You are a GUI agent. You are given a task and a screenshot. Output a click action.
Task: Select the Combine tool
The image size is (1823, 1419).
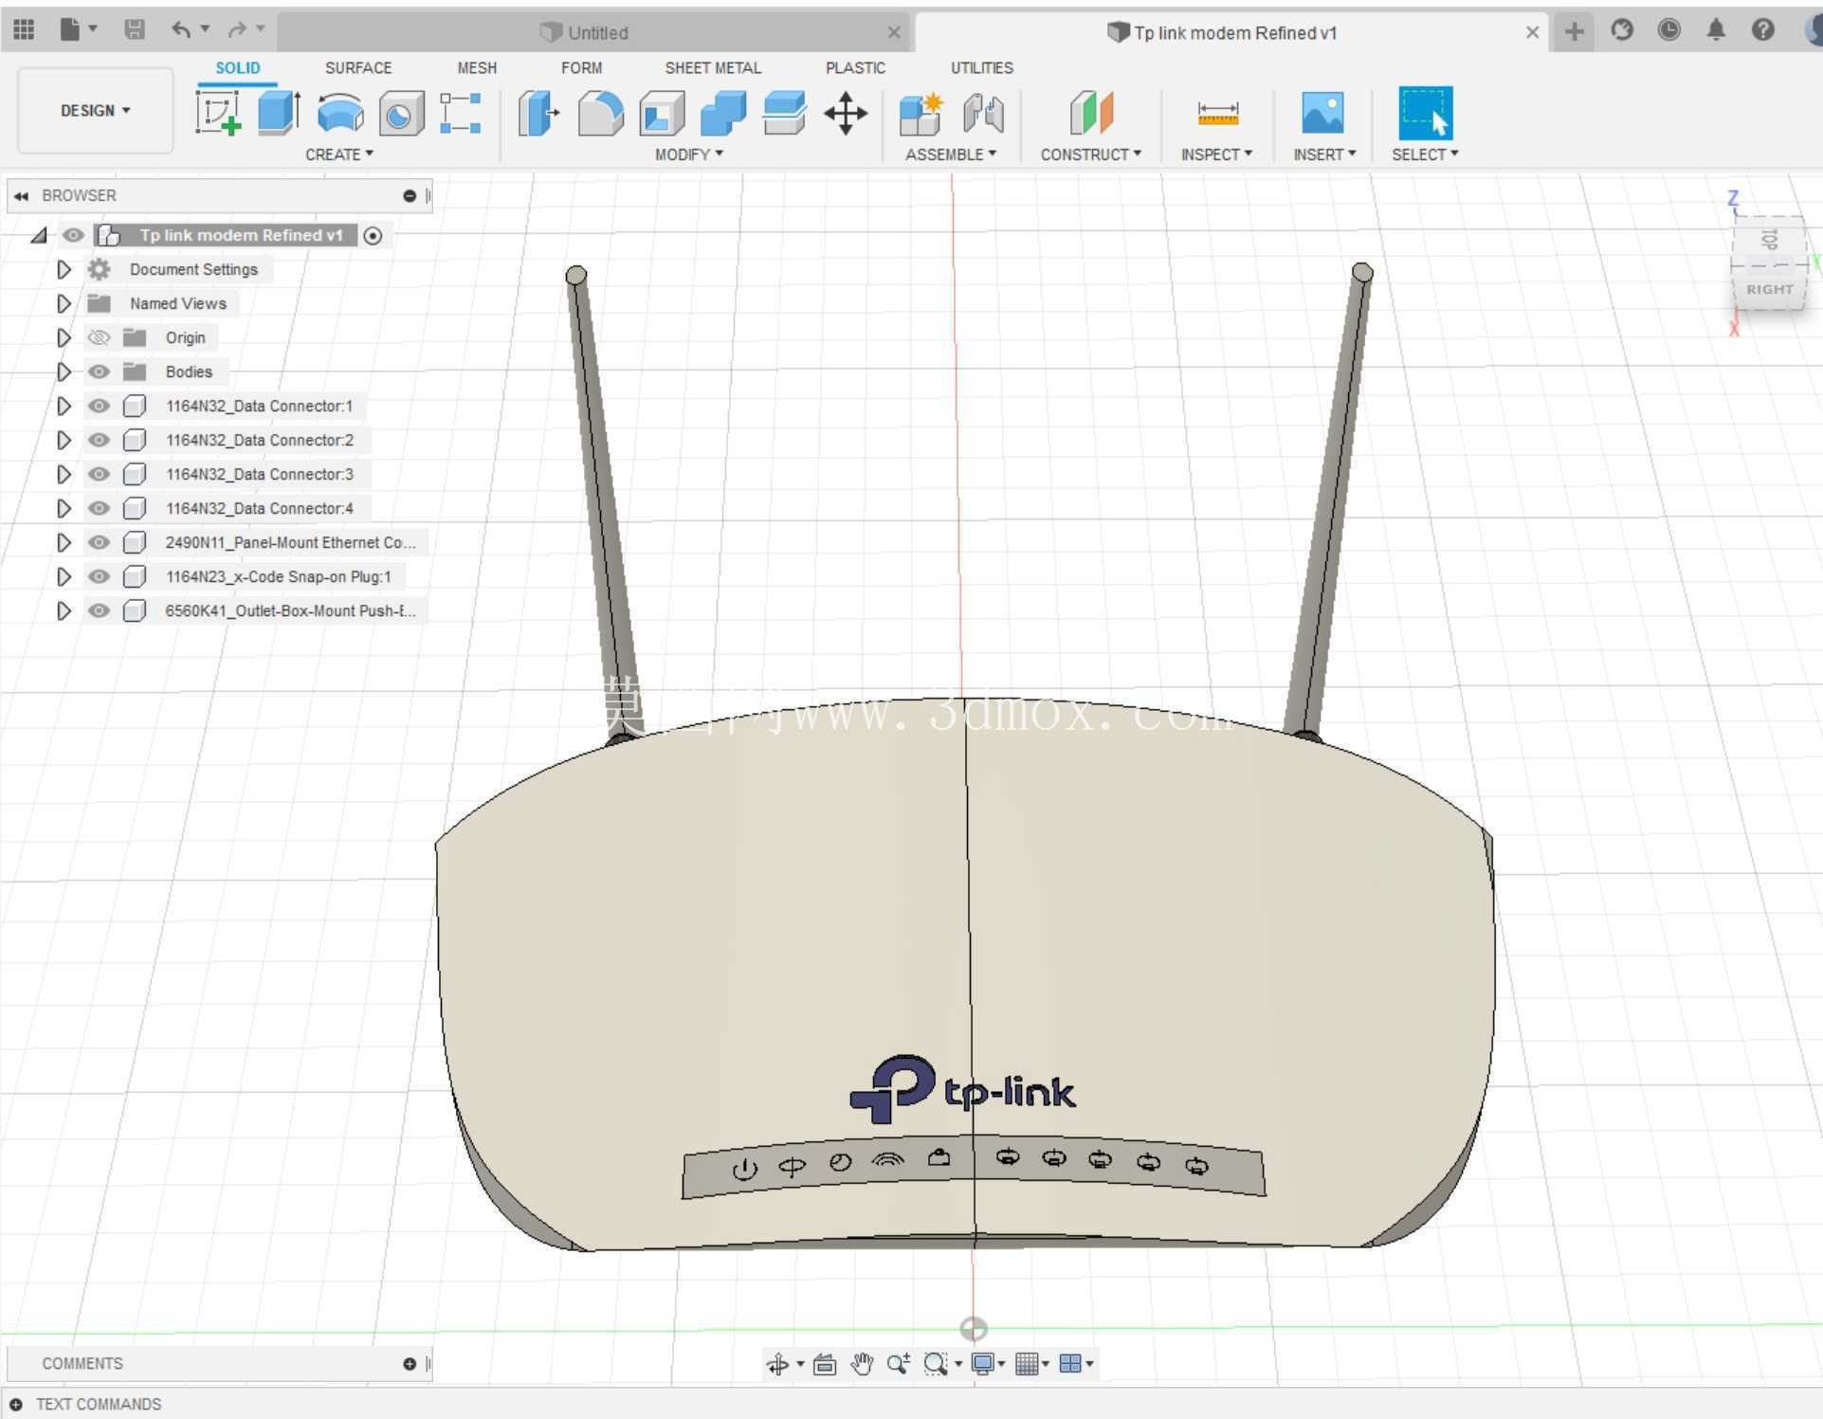[x=723, y=114]
